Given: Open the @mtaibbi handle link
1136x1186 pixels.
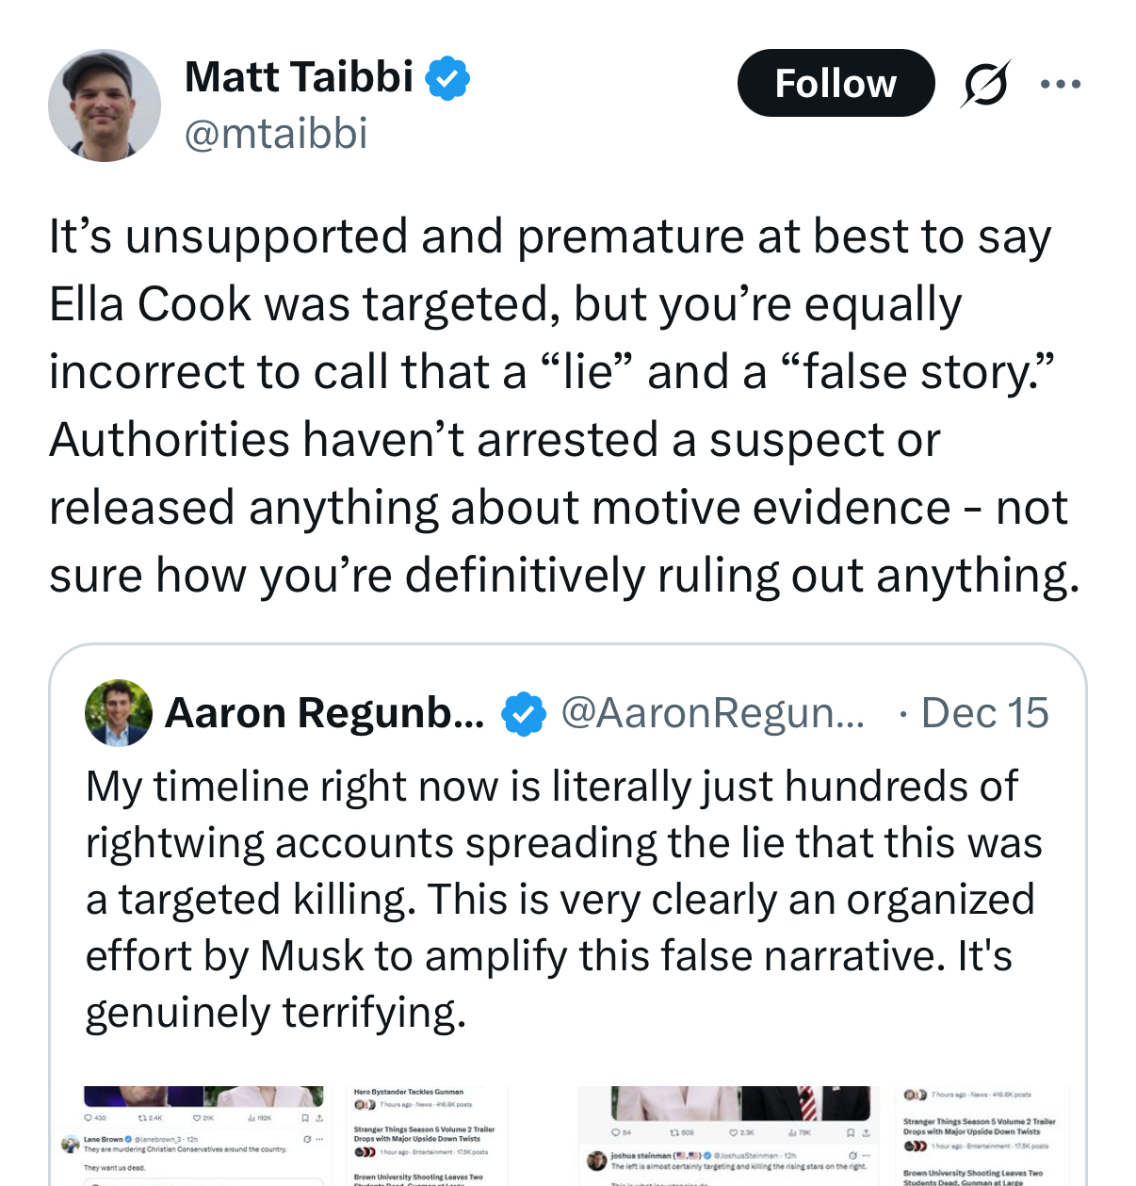Looking at the screenshot, I should (x=276, y=134).
